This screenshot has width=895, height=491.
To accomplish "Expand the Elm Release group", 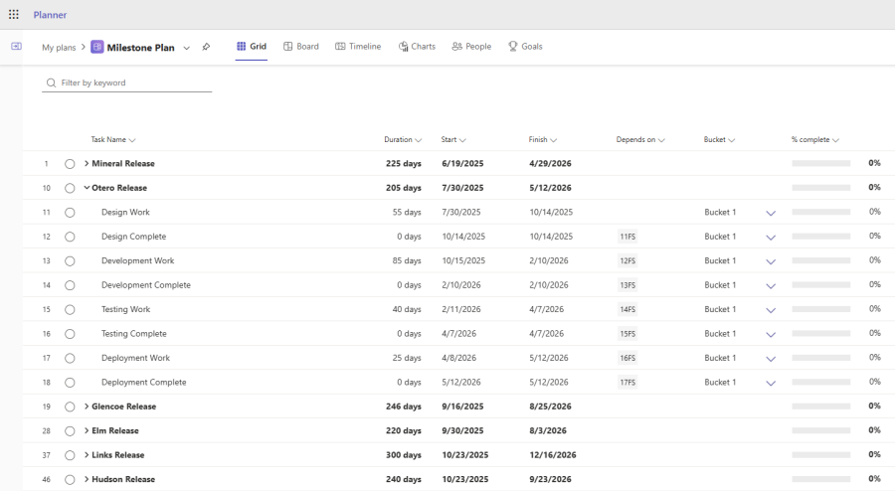I will (x=87, y=430).
